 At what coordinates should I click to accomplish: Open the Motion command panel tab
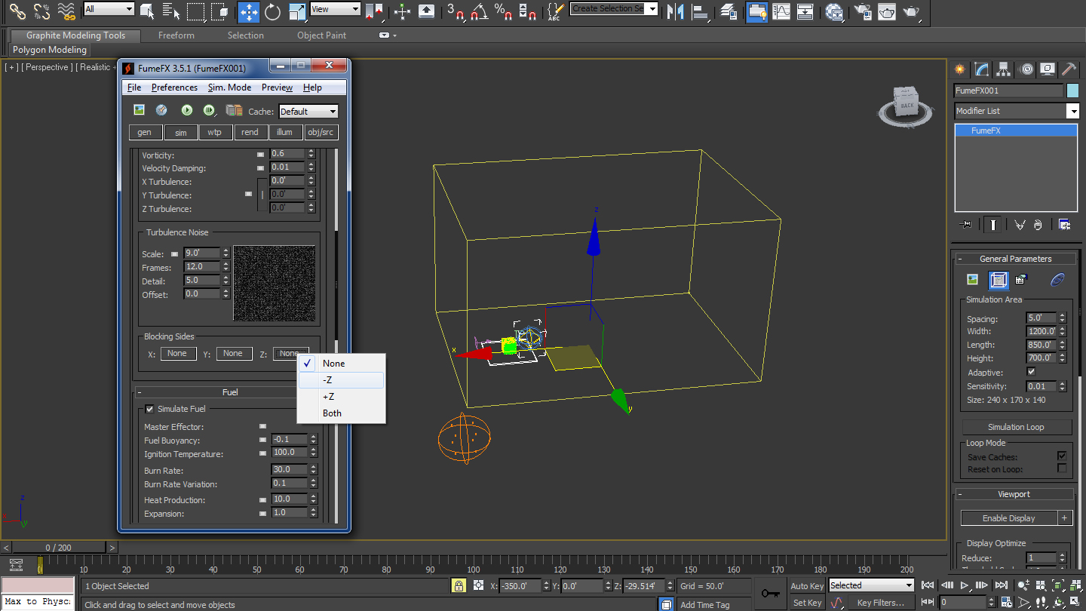click(1026, 69)
